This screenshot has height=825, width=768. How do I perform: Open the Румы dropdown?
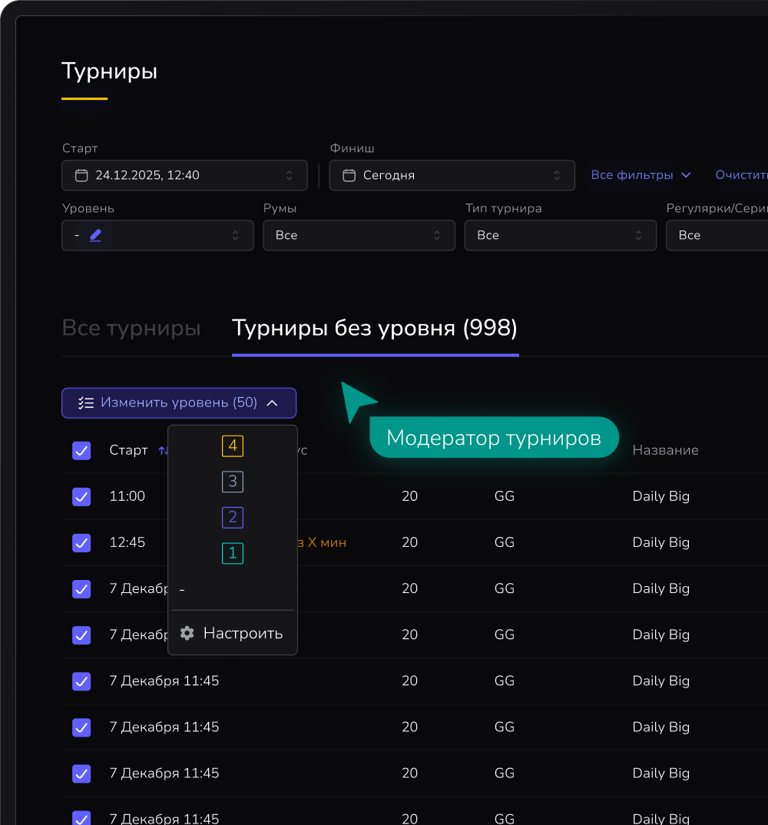tap(359, 235)
